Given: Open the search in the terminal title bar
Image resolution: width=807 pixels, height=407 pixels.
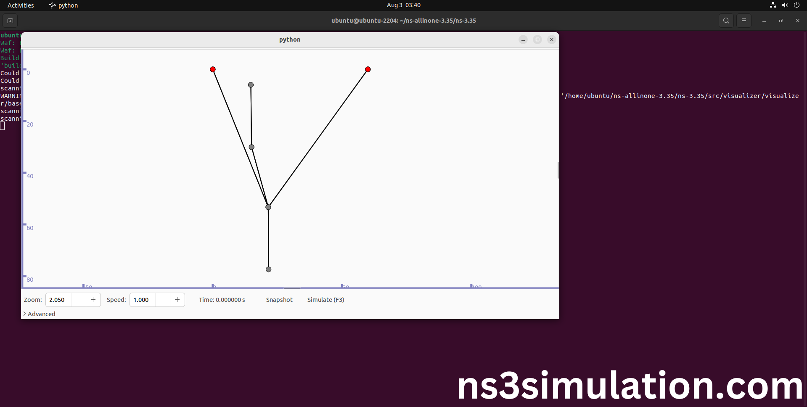Looking at the screenshot, I should [726, 20].
